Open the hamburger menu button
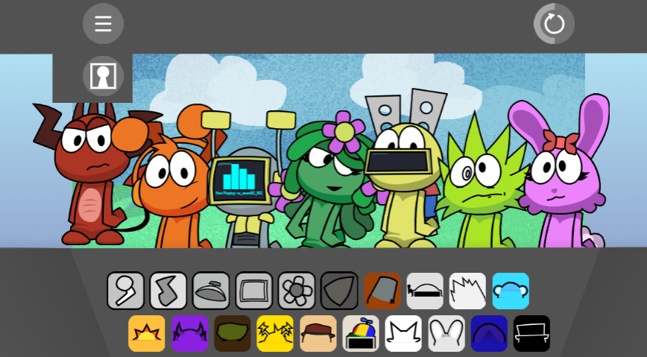The width and height of the screenshot is (647, 357). pos(103,24)
